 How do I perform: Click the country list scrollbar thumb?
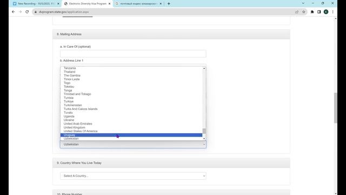[x=204, y=131]
